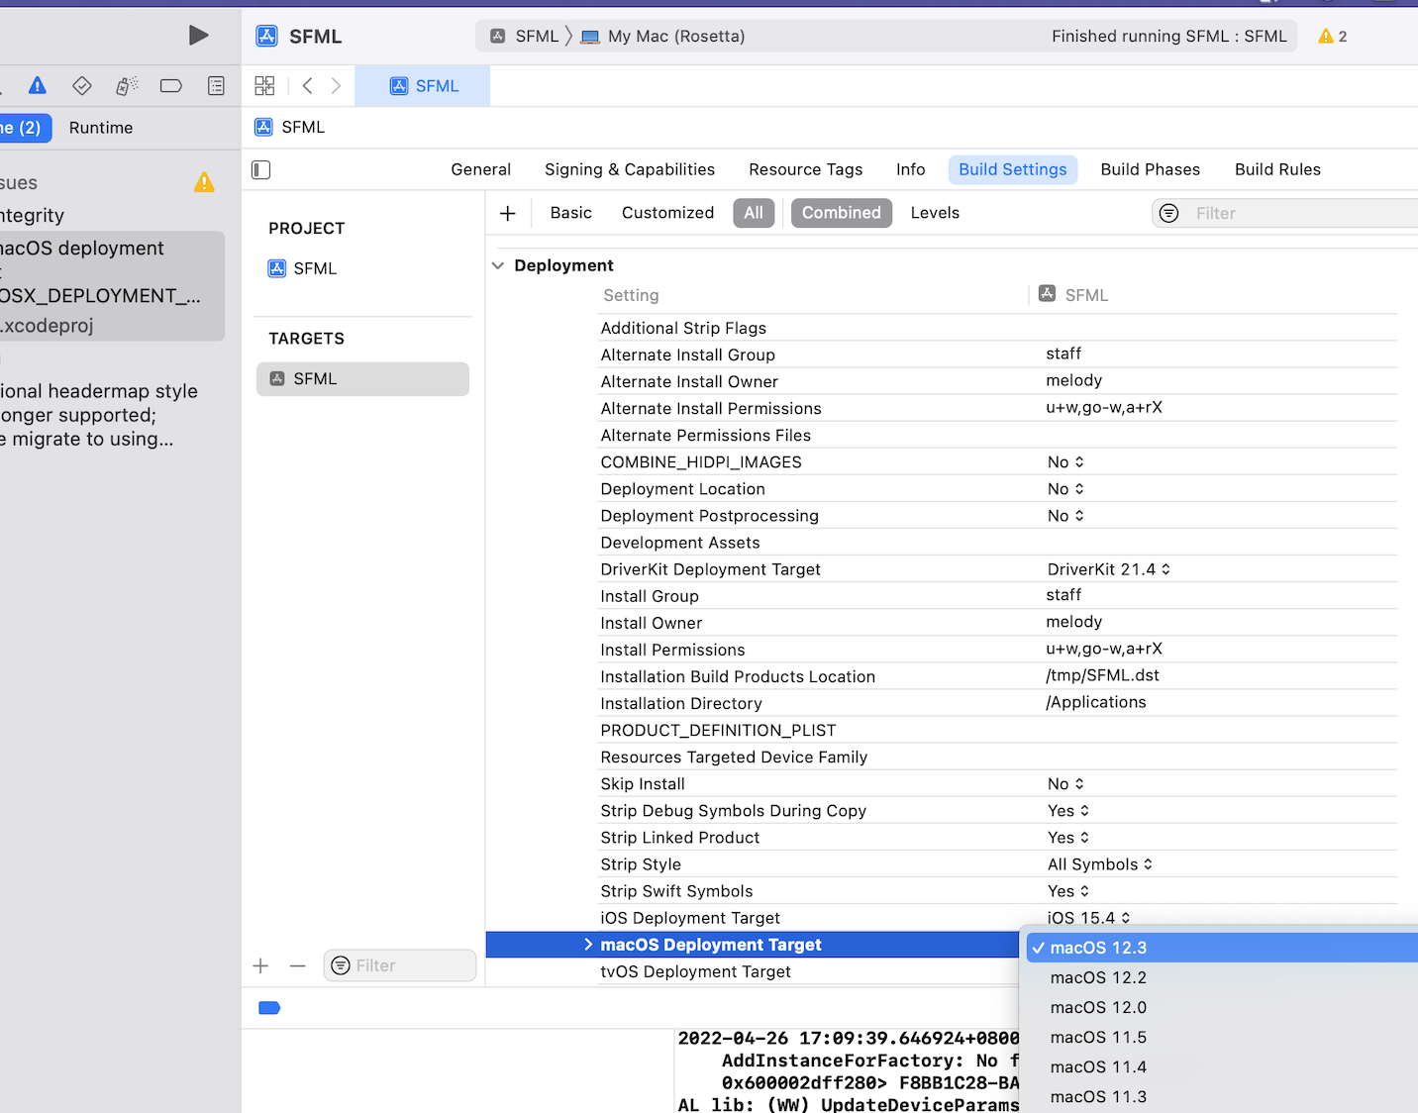The image size is (1418, 1113).
Task: Enable the All build settings scope
Action: pos(754,212)
